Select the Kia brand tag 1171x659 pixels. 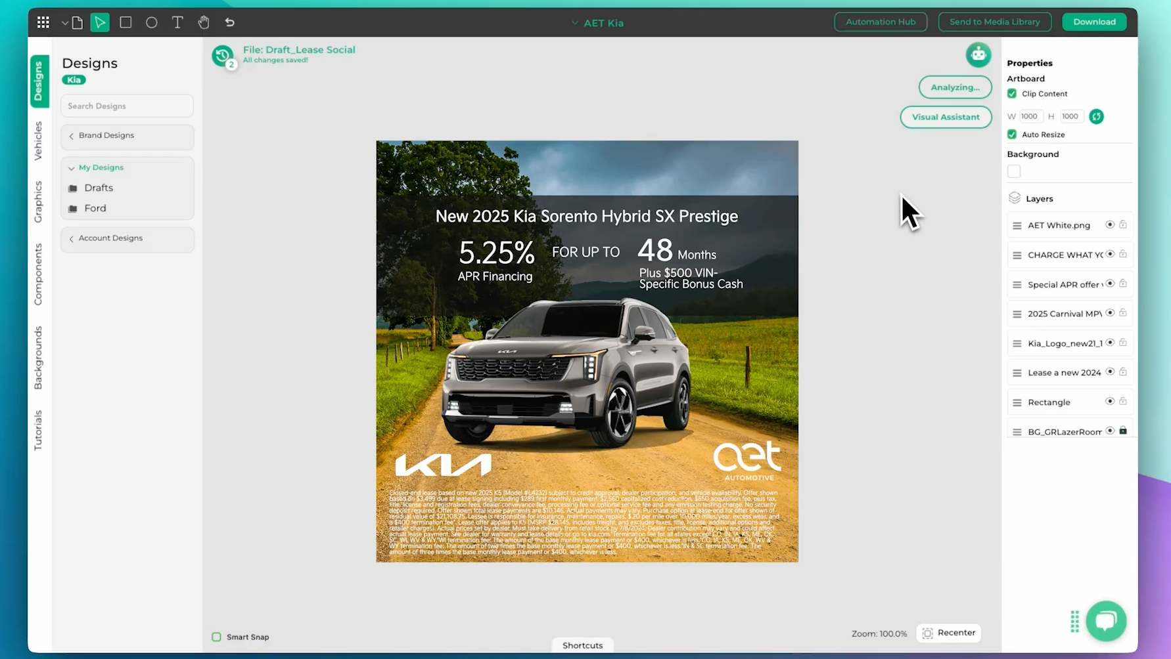[x=74, y=80]
